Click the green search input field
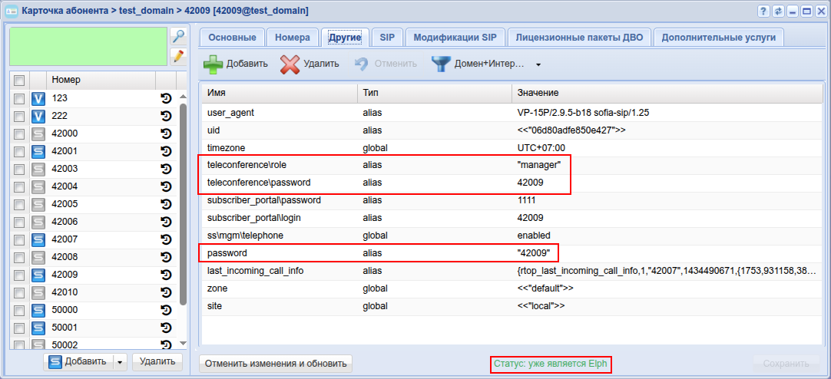The image size is (831, 379). tap(88, 47)
